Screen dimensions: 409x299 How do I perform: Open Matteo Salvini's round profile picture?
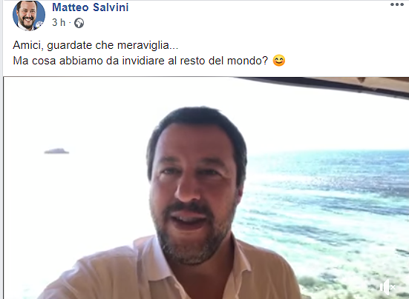[x=29, y=15]
